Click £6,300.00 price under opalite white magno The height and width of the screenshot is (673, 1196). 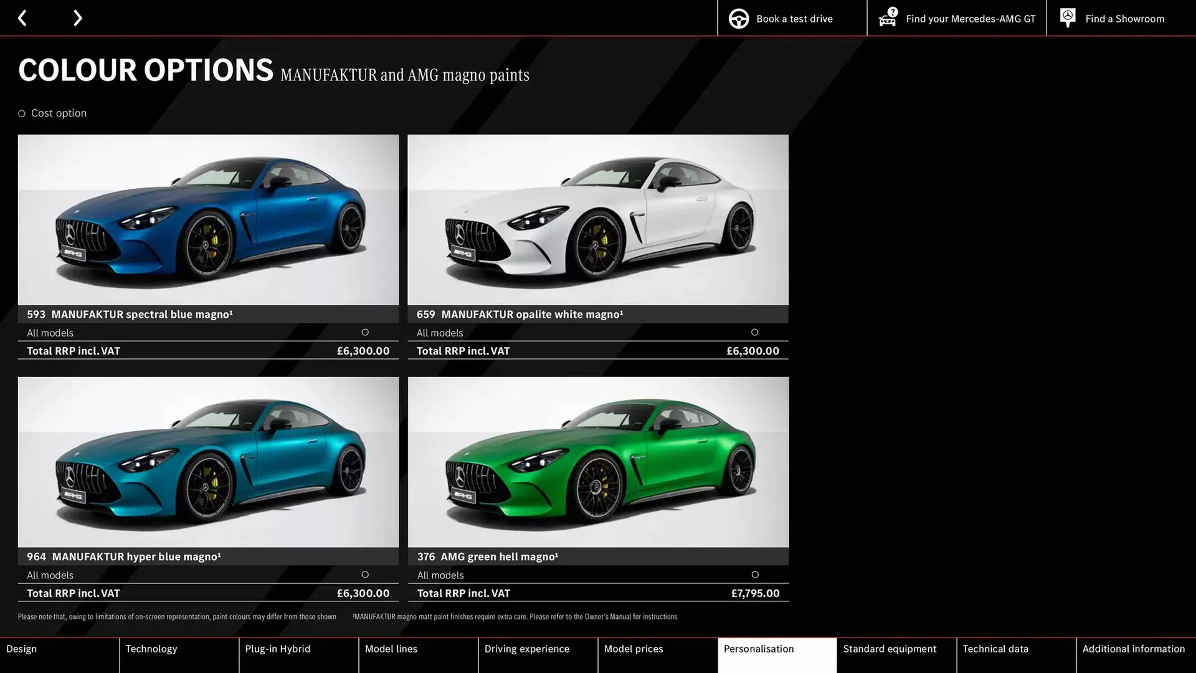(752, 351)
